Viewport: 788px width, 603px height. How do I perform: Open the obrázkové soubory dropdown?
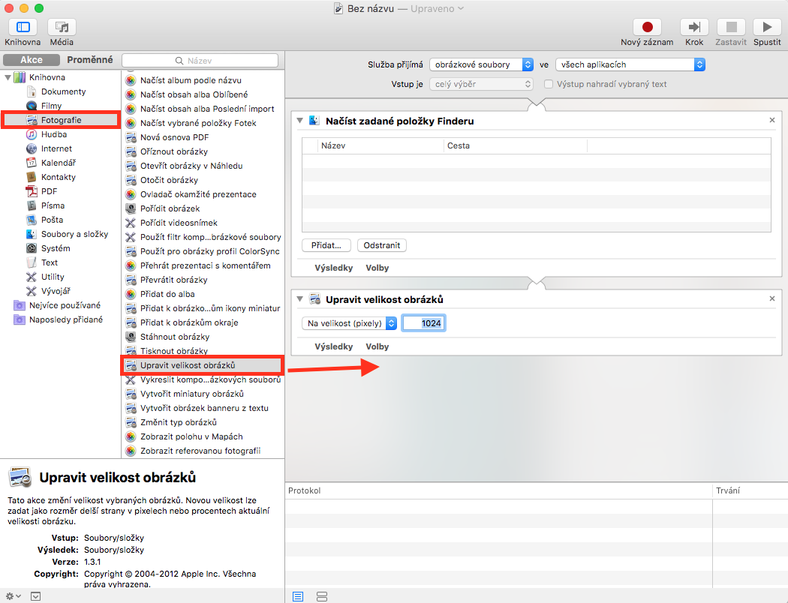click(x=484, y=64)
